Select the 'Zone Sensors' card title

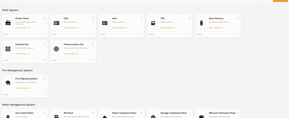216,18
